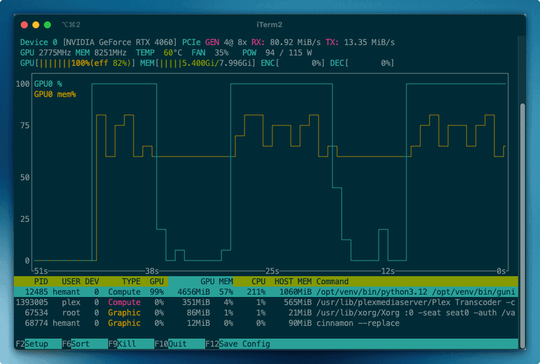Sort by the GPU MEM column header
This screenshot has height=364, width=540.
point(217,281)
